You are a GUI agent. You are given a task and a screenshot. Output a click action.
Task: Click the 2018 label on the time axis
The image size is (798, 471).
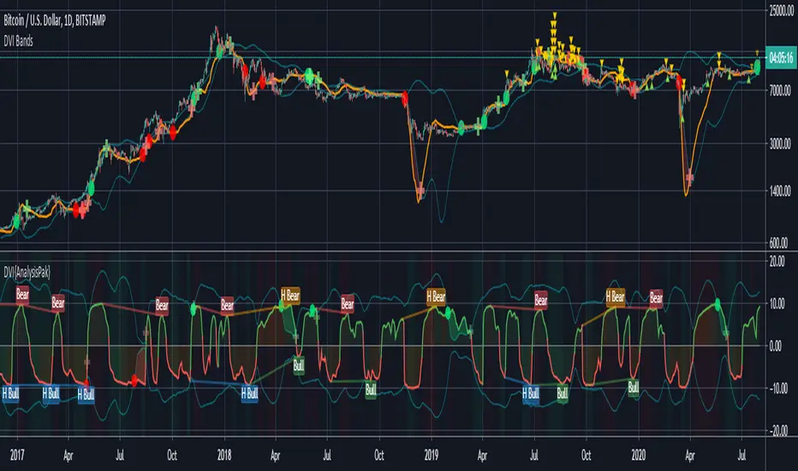224,453
